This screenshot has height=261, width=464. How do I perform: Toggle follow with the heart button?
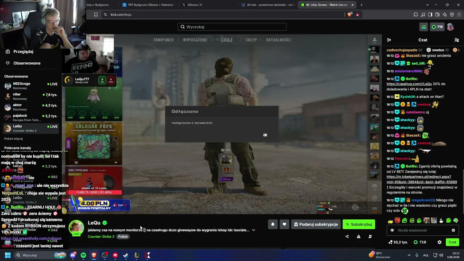tap(284, 224)
